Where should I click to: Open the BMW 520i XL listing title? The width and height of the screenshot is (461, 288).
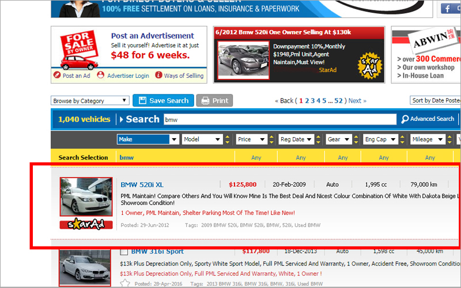142,184
